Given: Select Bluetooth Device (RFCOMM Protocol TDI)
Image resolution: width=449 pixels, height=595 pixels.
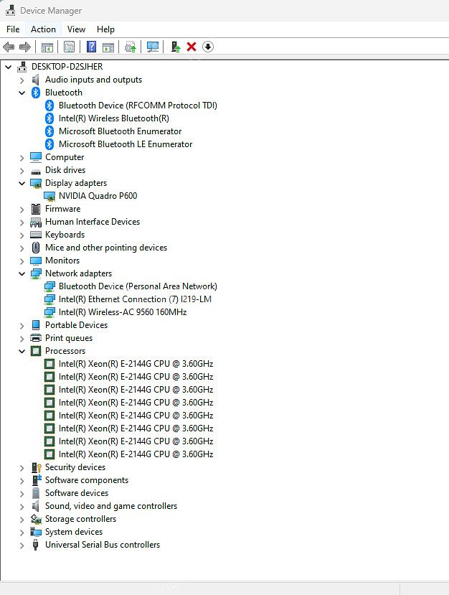Looking at the screenshot, I should click(138, 106).
